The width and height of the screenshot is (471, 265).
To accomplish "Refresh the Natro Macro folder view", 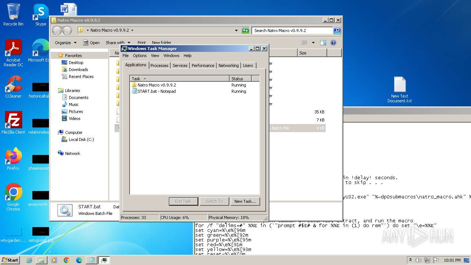I will pos(245,31).
